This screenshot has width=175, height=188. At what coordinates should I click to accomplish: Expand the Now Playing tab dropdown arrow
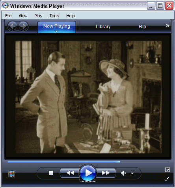pyautogui.click(x=56, y=31)
